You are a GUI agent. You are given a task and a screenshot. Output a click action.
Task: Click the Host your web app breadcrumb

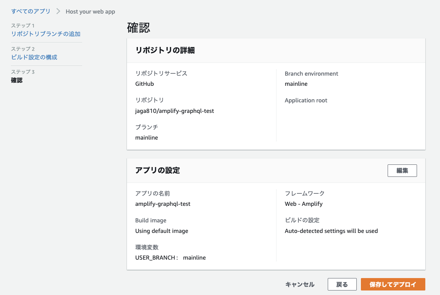(x=90, y=12)
